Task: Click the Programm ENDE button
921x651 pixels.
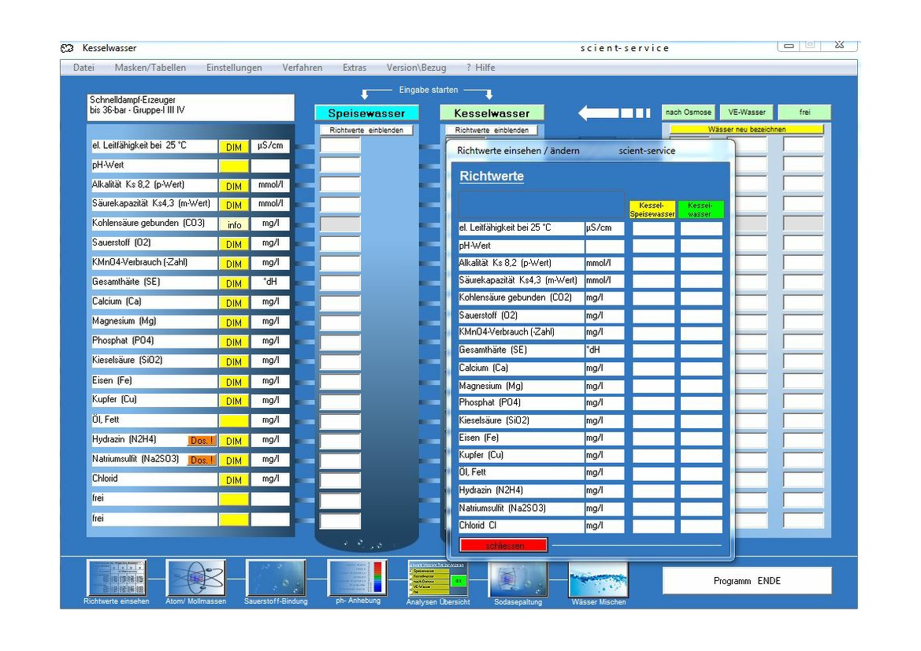Action: pyautogui.click(x=746, y=581)
